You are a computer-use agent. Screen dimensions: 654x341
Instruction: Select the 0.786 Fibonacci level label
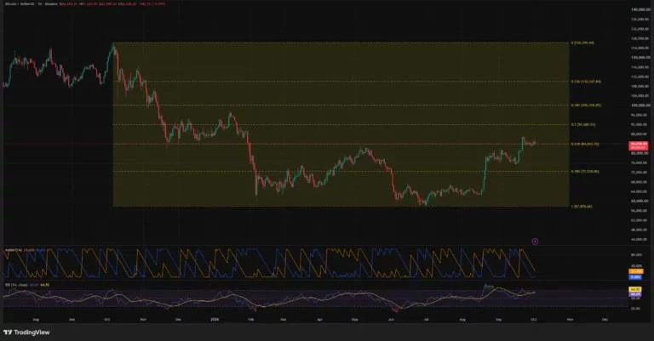tap(585, 172)
